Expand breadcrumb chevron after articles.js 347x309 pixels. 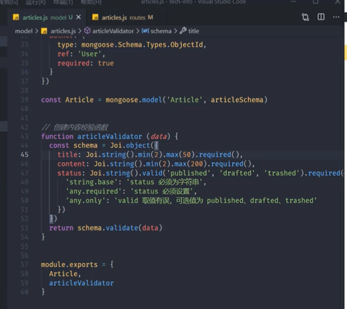pos(80,31)
